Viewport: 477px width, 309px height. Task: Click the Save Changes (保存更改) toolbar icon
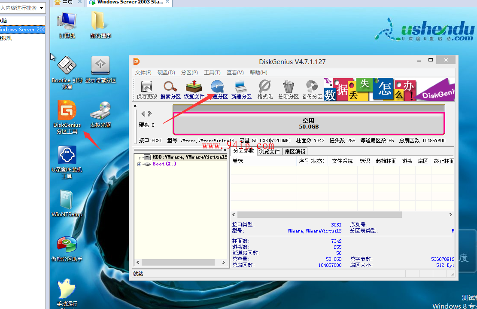[x=147, y=90]
